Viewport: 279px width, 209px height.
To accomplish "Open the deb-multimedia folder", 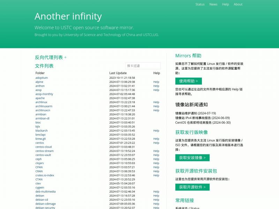I will tap(45, 192).
